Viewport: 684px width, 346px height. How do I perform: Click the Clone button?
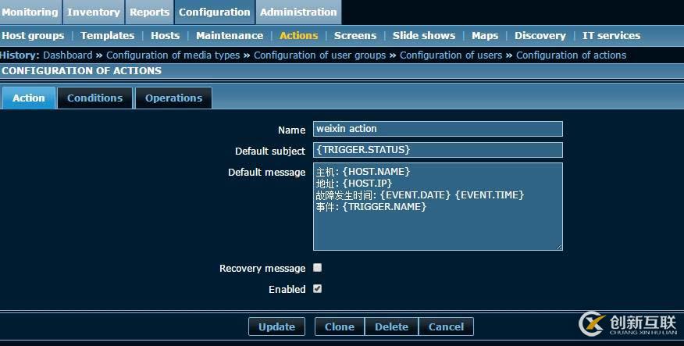(x=340, y=326)
